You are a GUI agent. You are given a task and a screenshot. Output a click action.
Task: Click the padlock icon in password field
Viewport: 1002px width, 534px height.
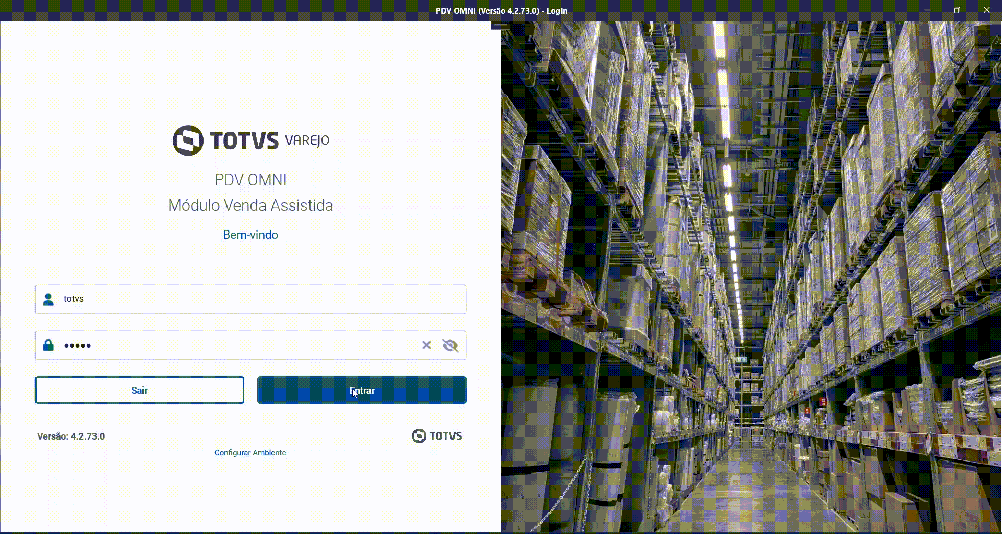(48, 345)
